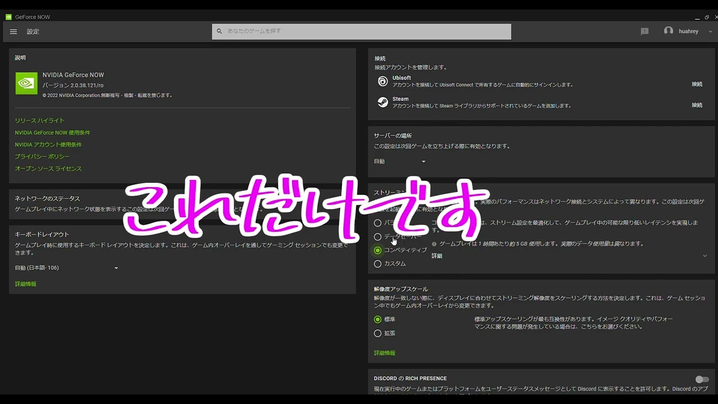
Task: Open the hamburger menu
Action: coord(13,31)
